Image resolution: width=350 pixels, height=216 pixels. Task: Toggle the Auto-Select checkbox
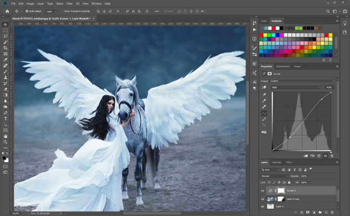pyautogui.click(x=27, y=11)
